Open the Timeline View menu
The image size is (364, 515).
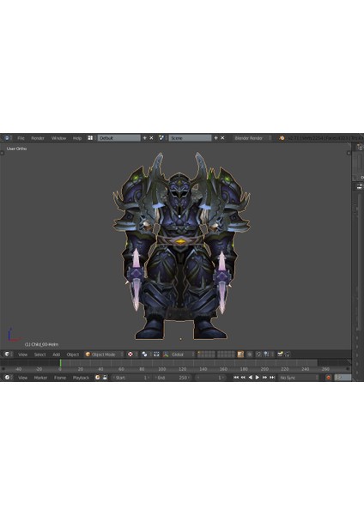(x=22, y=378)
